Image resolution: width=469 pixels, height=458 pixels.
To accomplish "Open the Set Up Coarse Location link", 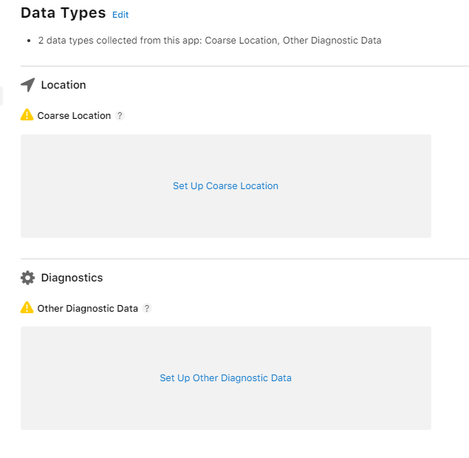I will point(225,185).
